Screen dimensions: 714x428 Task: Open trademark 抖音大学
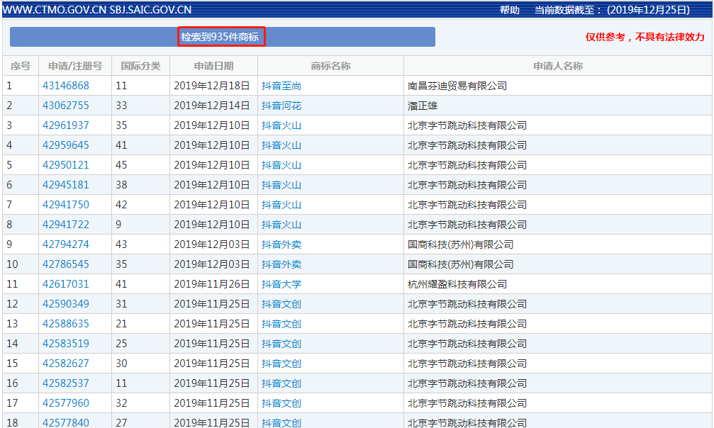(281, 284)
